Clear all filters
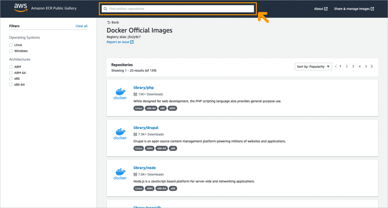 pyautogui.click(x=81, y=26)
